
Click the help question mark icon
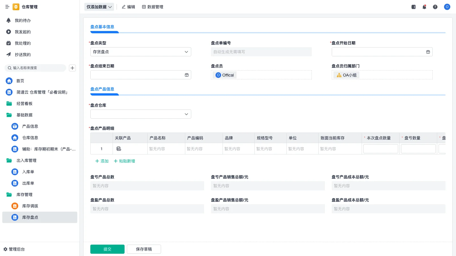tap(435, 7)
